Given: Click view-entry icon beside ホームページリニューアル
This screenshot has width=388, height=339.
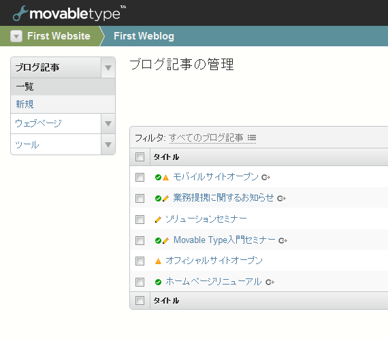Looking at the screenshot, I should click(270, 282).
